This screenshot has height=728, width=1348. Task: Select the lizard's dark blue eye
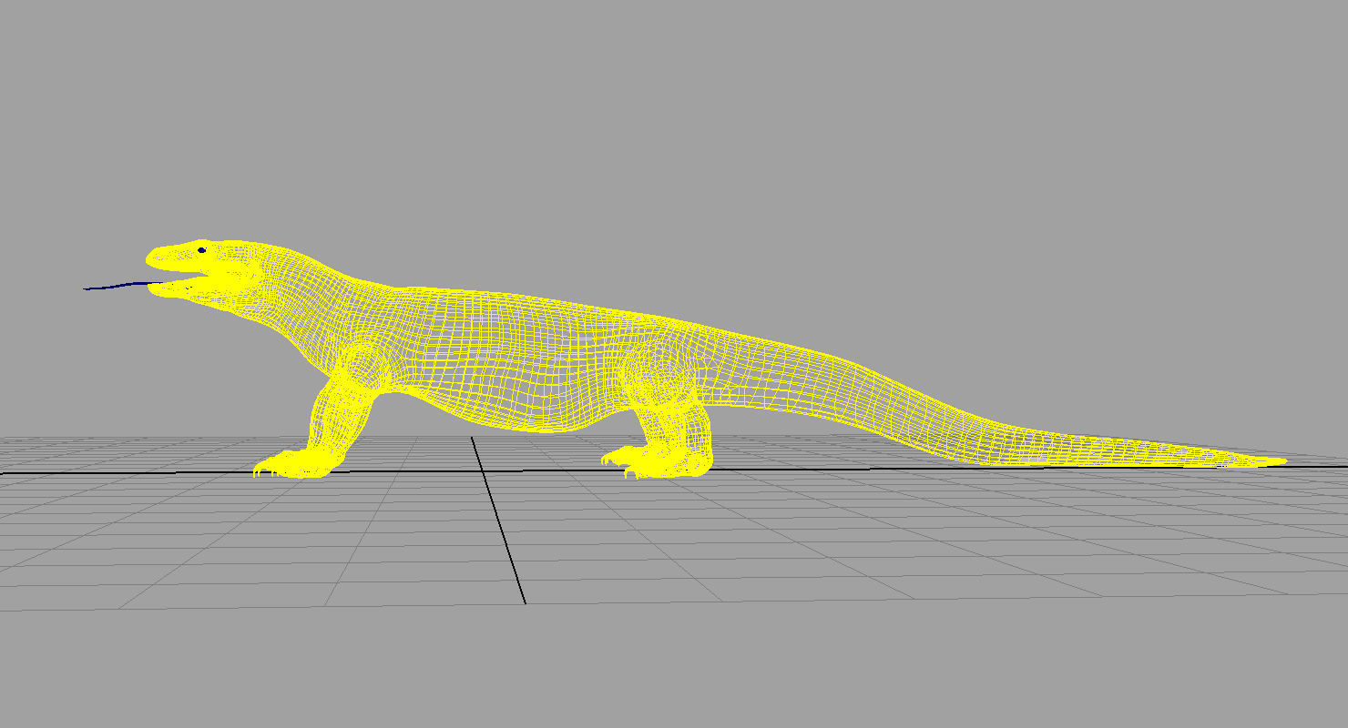coord(201,249)
